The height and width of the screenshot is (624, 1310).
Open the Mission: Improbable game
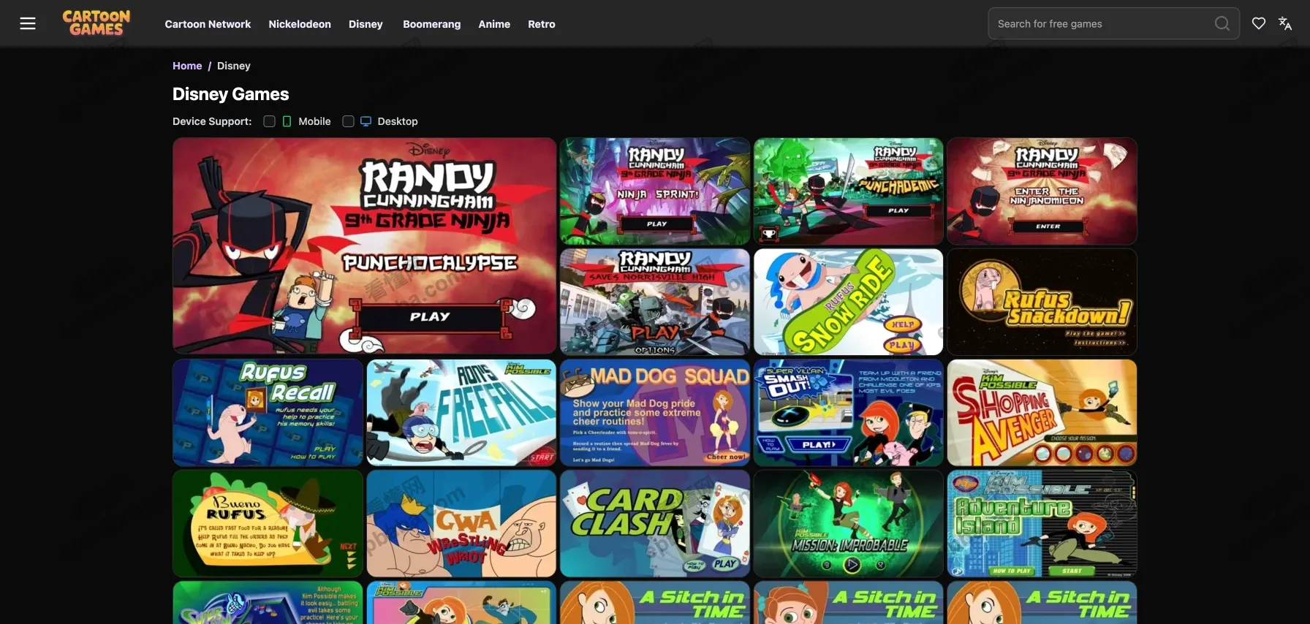point(849,524)
